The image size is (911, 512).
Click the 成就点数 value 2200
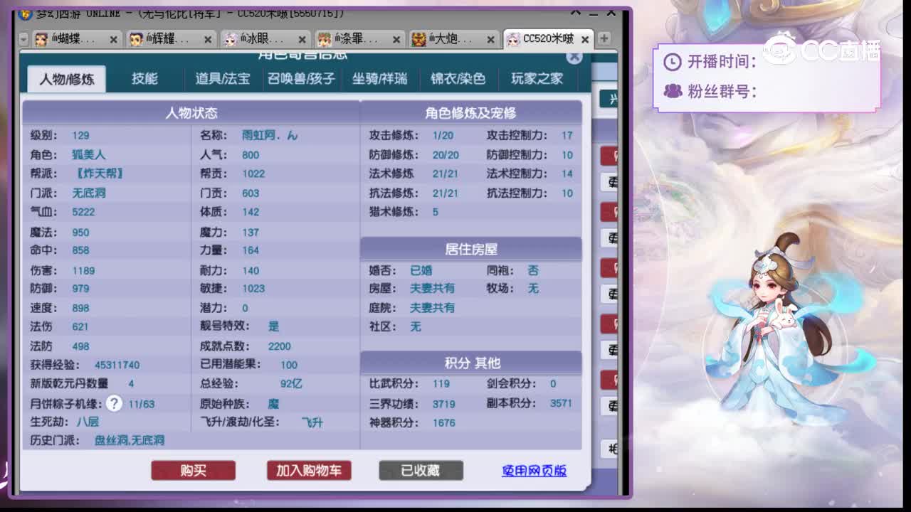(280, 346)
